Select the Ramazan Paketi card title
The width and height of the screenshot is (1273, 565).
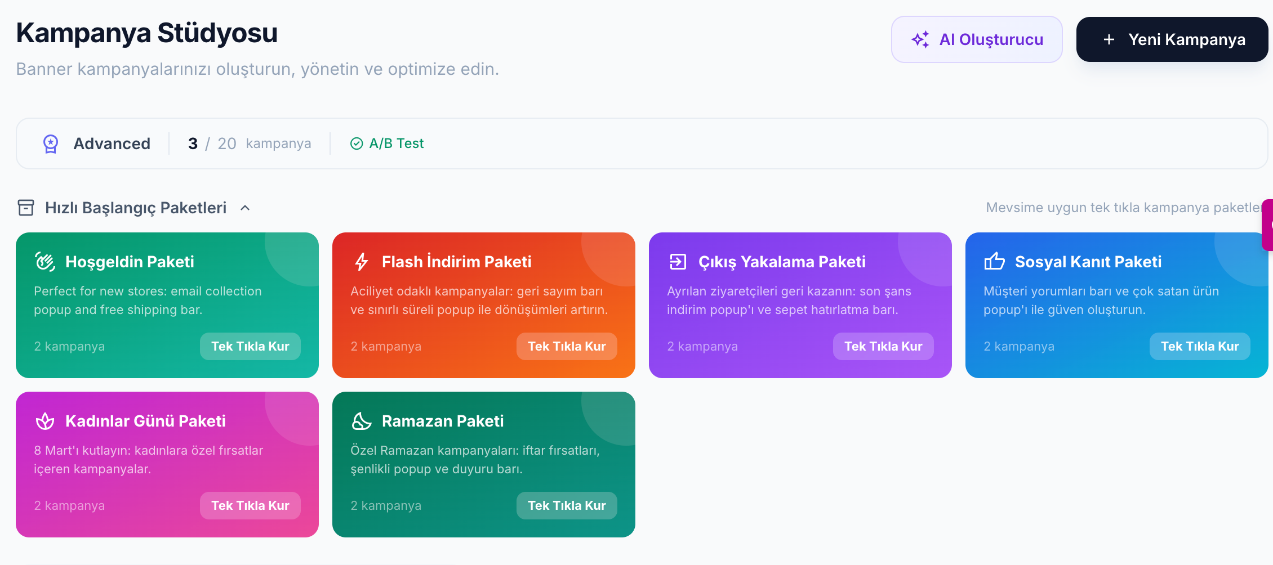point(443,421)
